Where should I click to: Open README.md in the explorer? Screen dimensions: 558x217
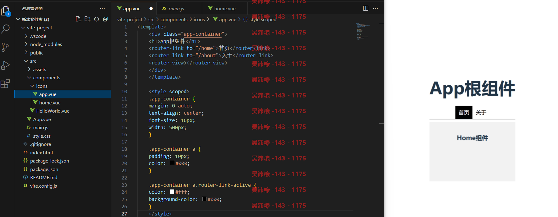pos(63,177)
